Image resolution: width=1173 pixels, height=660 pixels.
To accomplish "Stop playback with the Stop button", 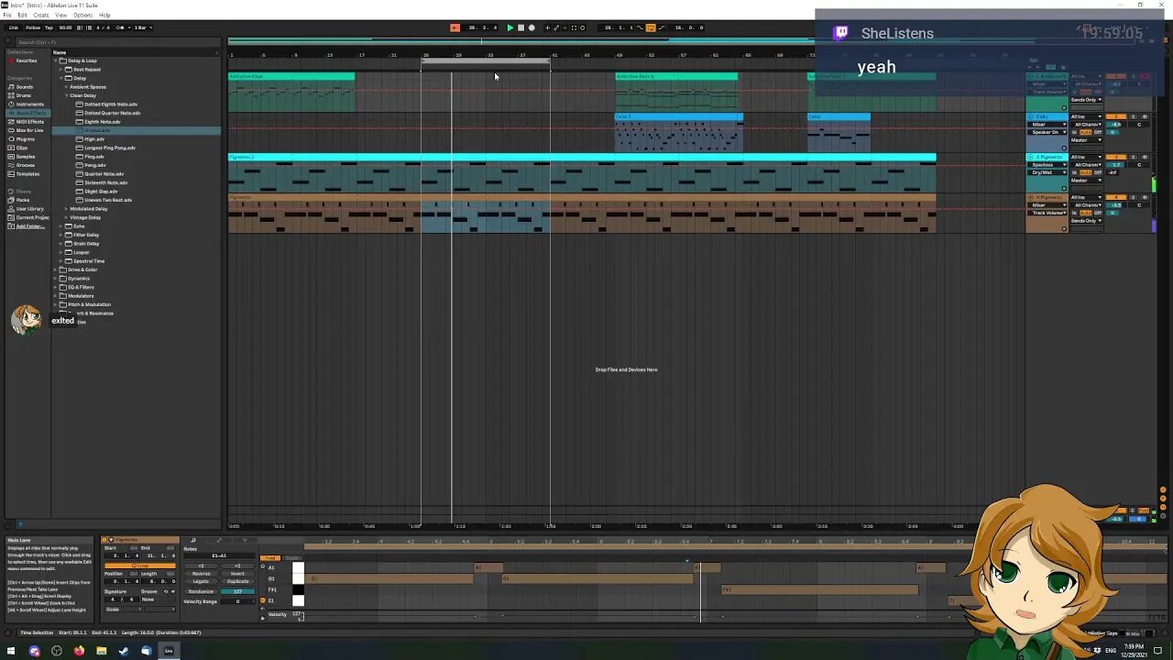I will pos(521,27).
